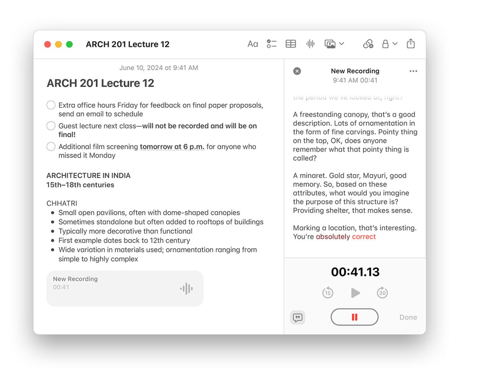Click the 15th–18th centuries subheading

(80, 185)
